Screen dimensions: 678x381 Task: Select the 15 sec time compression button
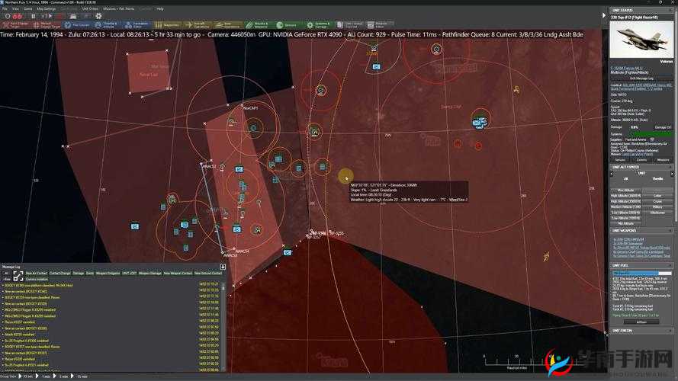(27, 376)
